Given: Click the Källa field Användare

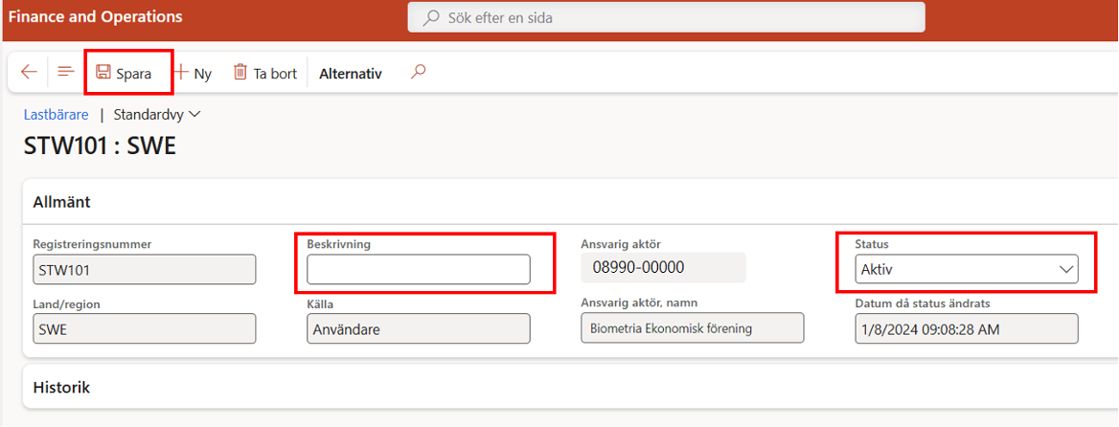Looking at the screenshot, I should tap(419, 328).
